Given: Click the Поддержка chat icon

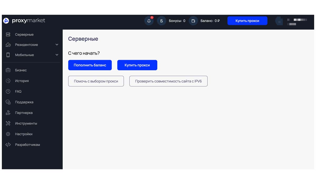Looking at the screenshot, I should point(8,102).
